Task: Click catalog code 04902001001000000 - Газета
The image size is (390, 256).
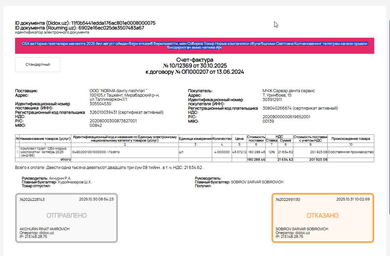Action: pyautogui.click(x=96, y=152)
